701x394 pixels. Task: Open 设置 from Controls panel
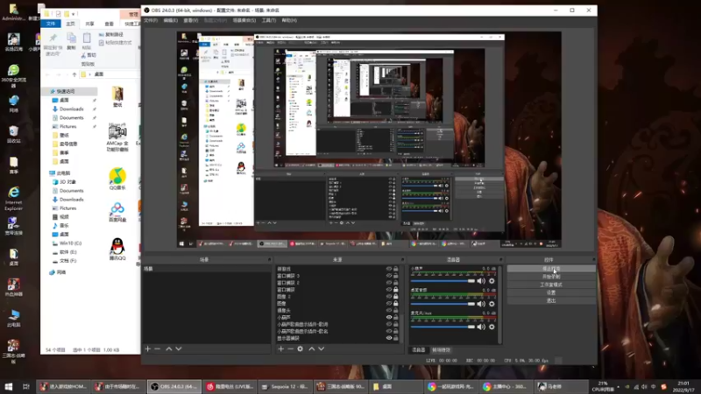click(551, 293)
